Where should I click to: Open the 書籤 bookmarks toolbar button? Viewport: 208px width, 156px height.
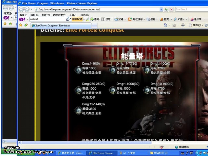click(95, 19)
